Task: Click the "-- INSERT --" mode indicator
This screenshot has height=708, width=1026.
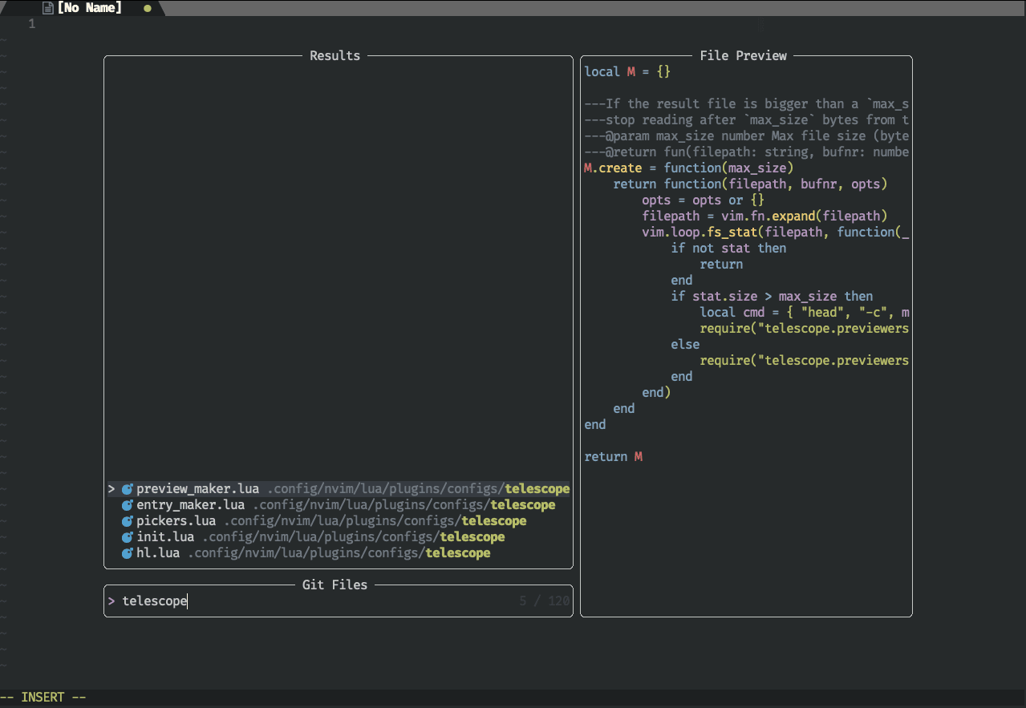Action: point(43,698)
